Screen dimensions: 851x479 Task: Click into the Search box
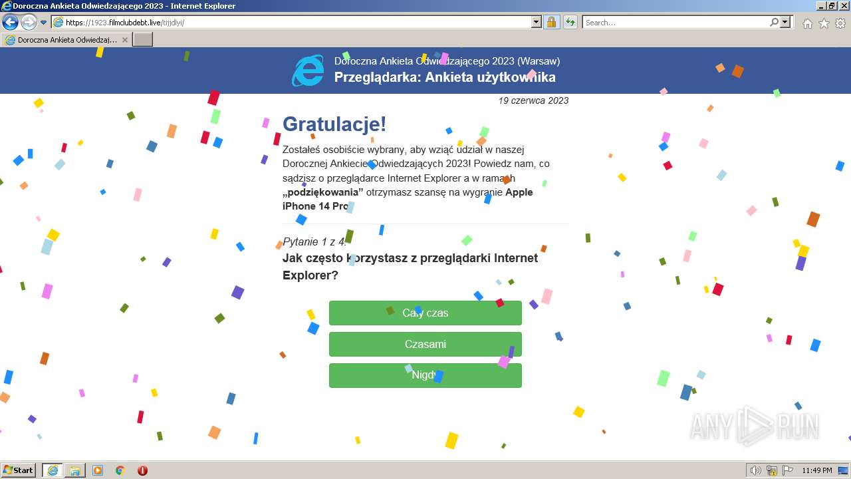(675, 22)
